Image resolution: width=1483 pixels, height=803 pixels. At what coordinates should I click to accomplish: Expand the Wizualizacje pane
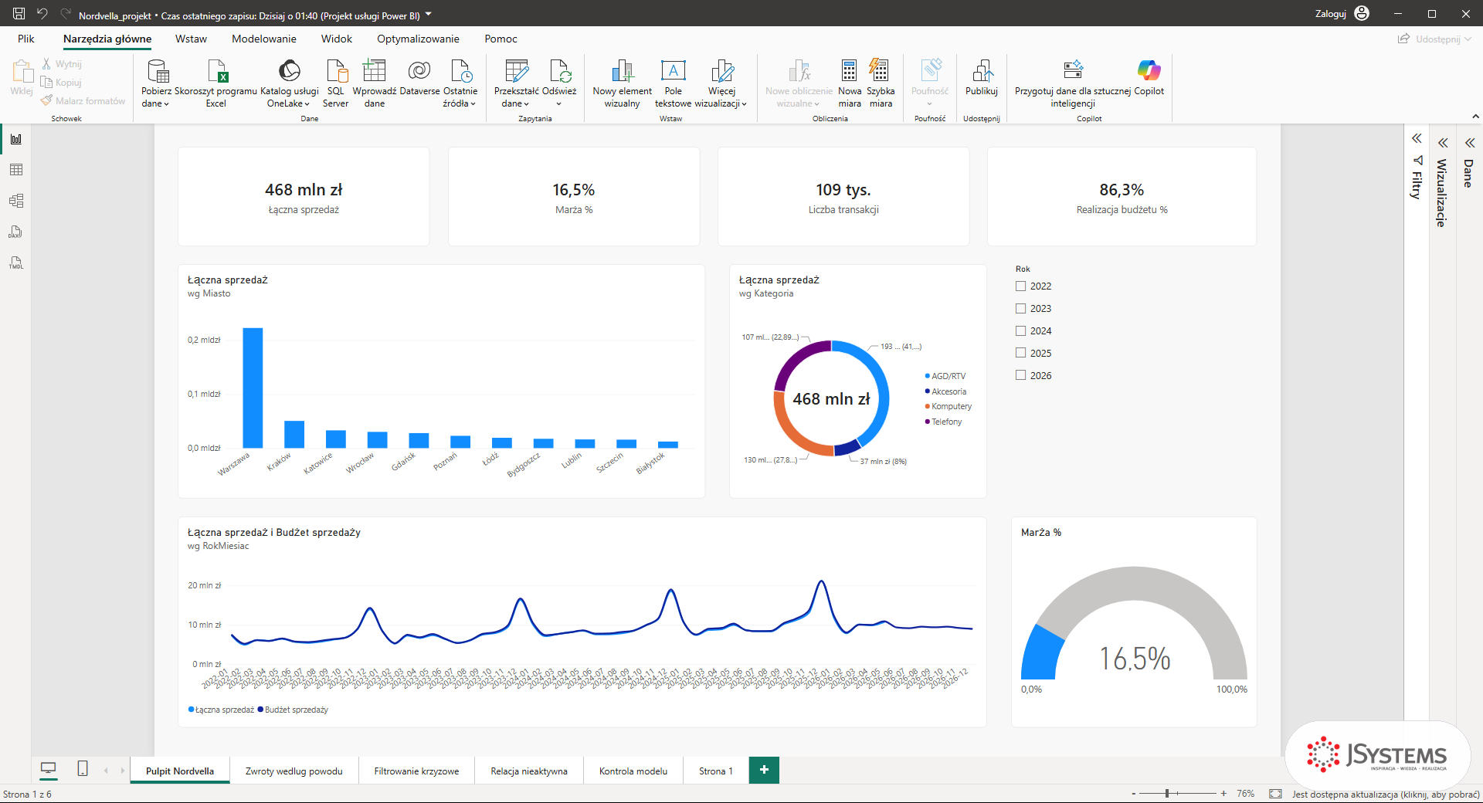pos(1443,143)
